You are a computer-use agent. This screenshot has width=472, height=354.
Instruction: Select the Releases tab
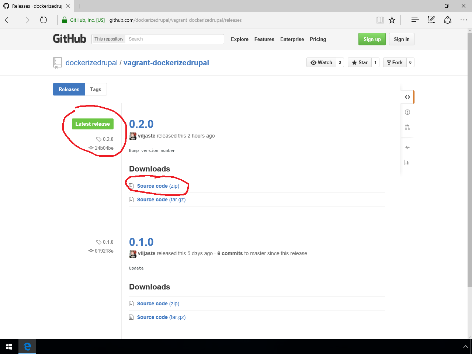(69, 89)
